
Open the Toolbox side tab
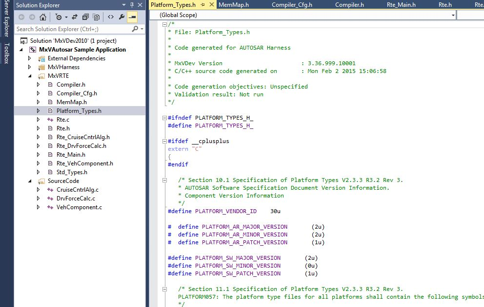6,53
